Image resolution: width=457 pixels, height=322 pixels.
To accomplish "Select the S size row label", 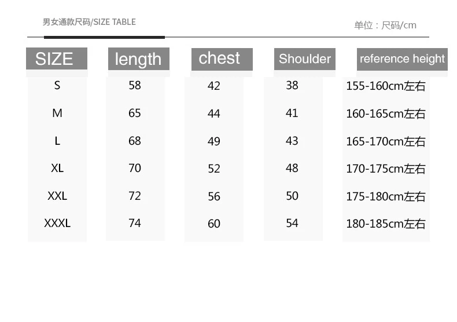I will click(x=57, y=85).
